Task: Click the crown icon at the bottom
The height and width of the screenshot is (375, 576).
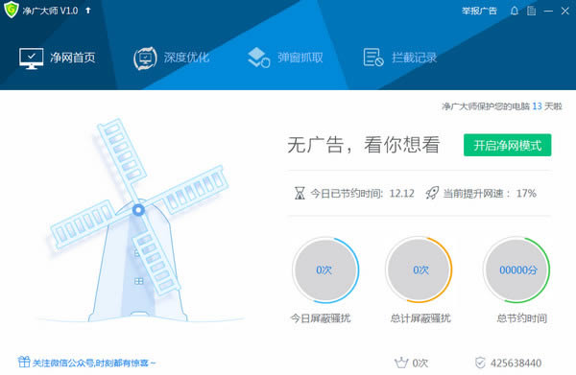Action: point(401,363)
